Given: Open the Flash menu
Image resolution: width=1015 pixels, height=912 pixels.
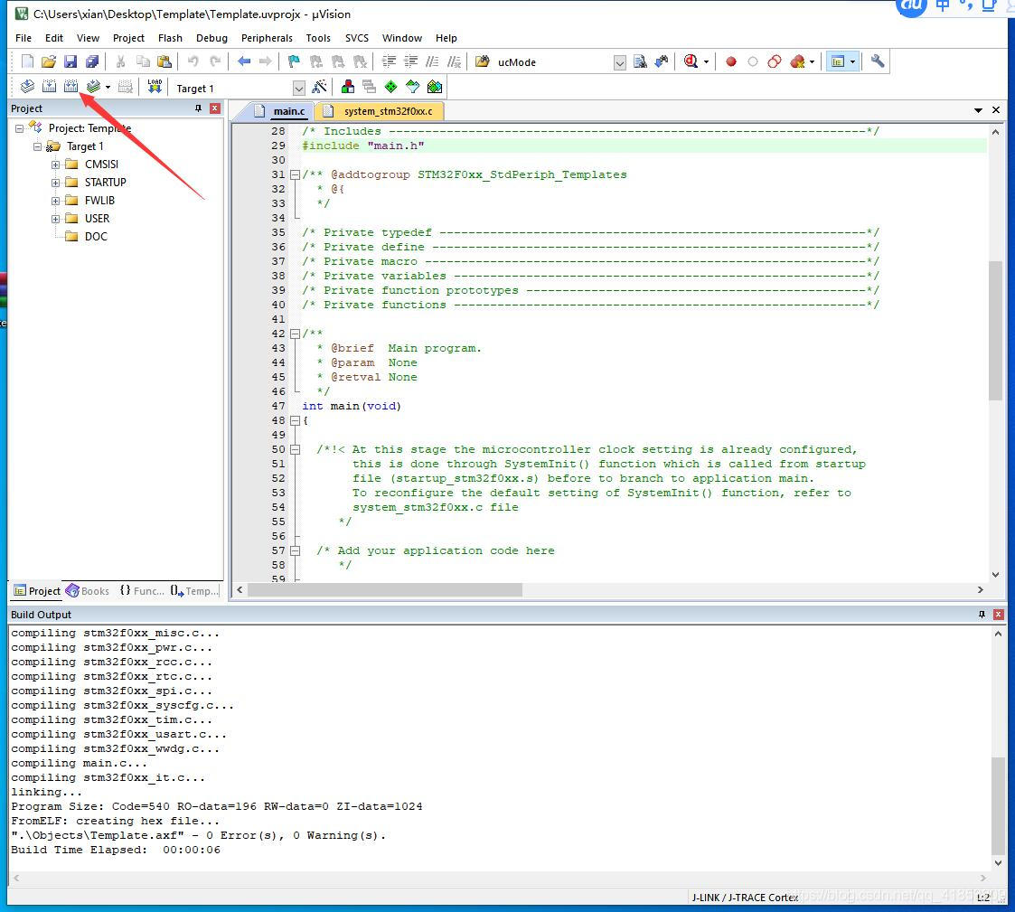Looking at the screenshot, I should pyautogui.click(x=170, y=38).
